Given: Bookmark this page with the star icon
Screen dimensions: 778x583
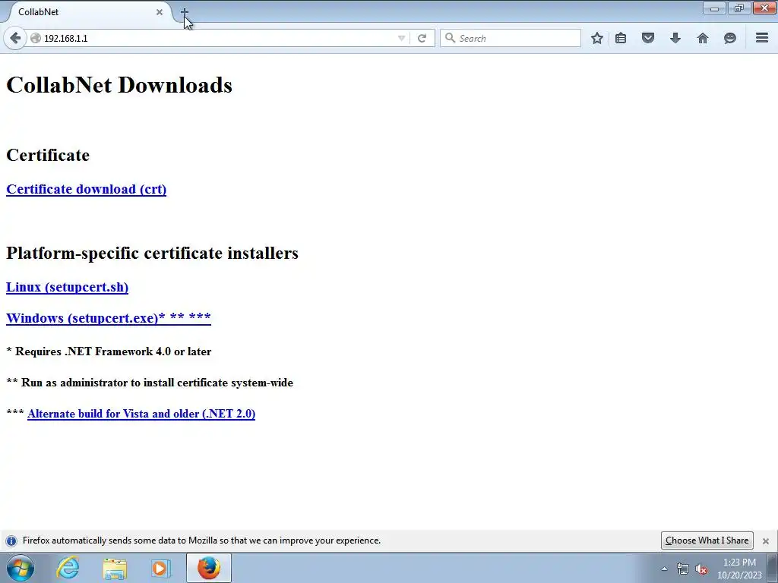Looking at the screenshot, I should click(x=597, y=38).
